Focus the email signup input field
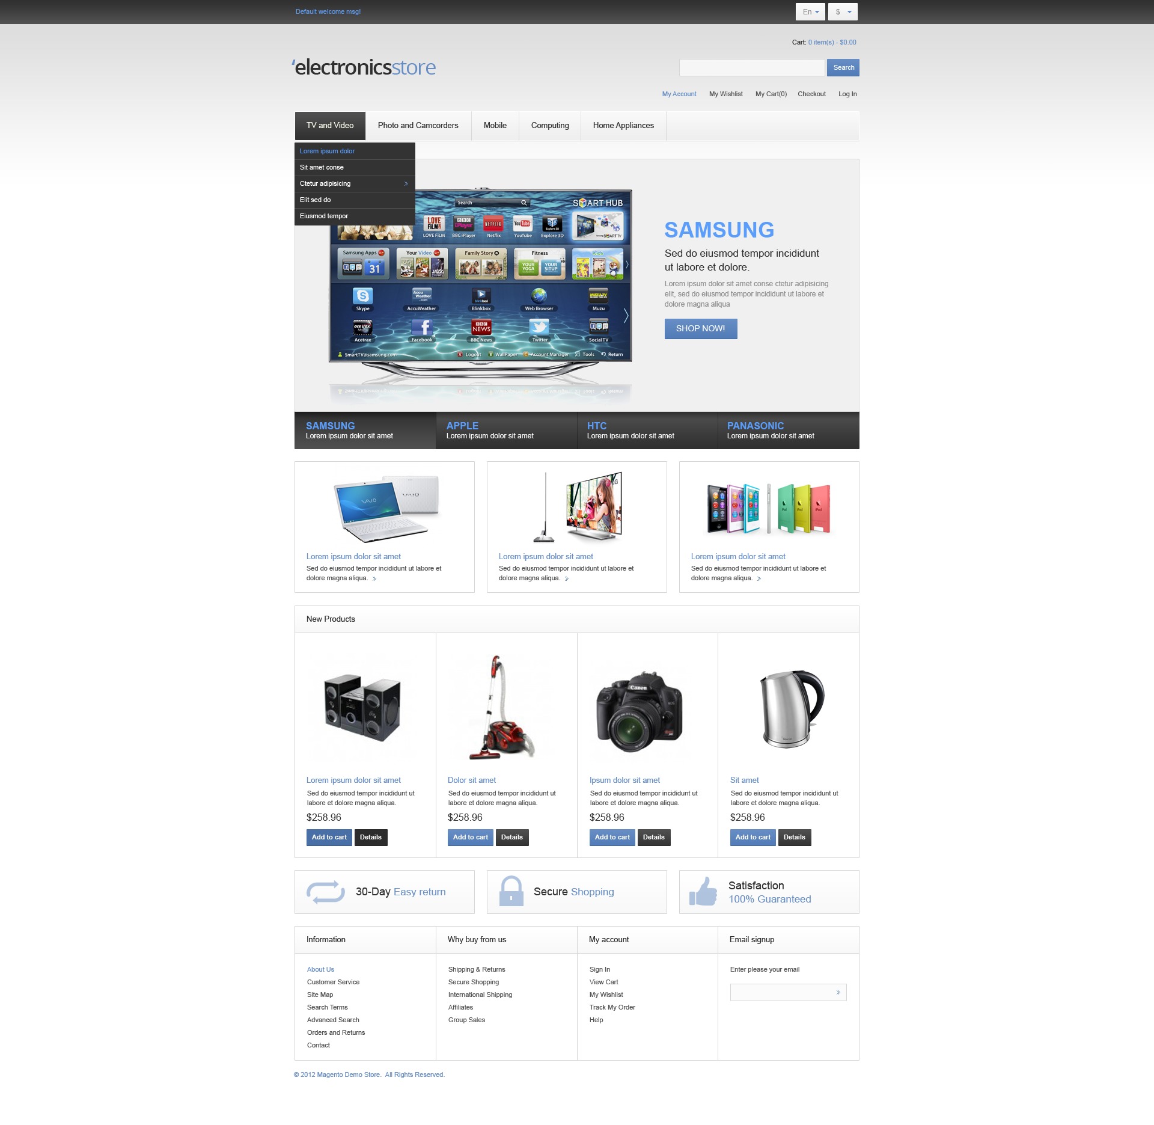Image resolution: width=1154 pixels, height=1125 pixels. point(788,993)
